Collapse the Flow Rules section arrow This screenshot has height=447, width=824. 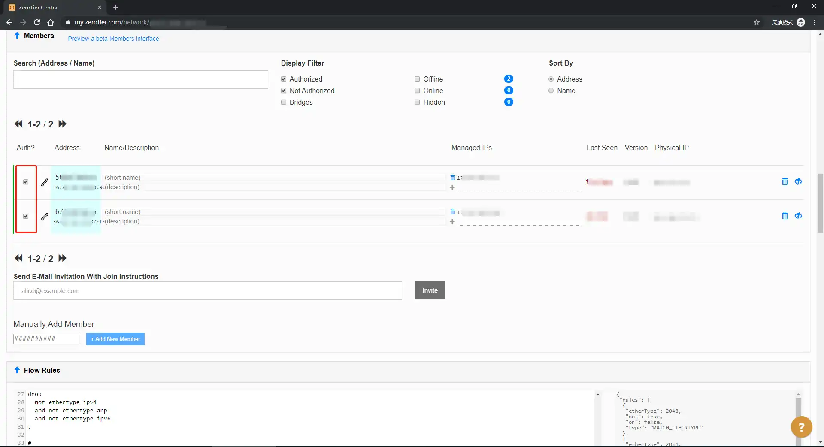[17, 370]
